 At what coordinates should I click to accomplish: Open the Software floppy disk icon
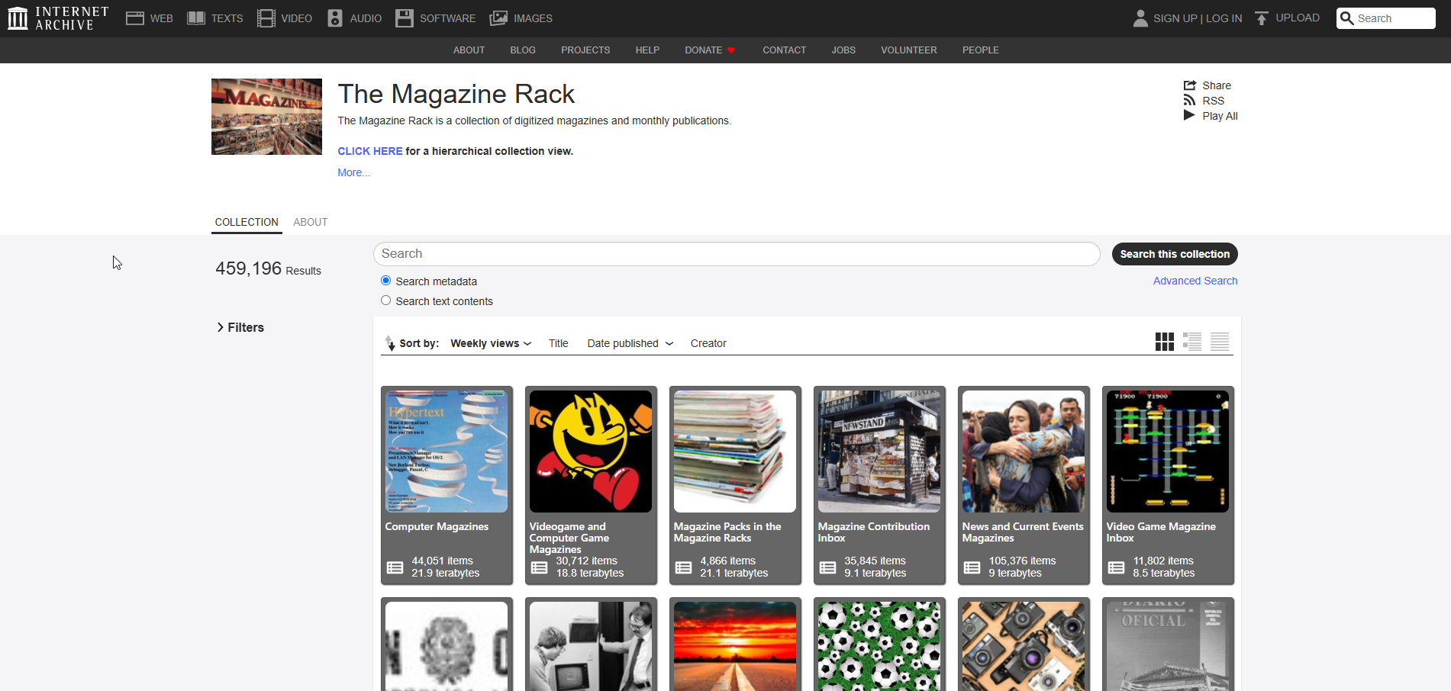point(405,18)
